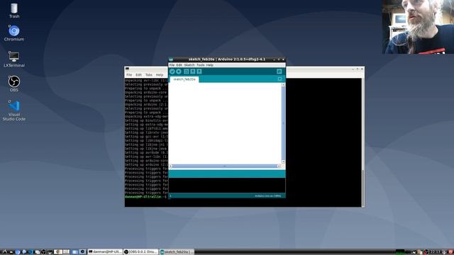Open the terminal window Tabs menu
Image resolution: width=454 pixels, height=255 pixels.
tap(148, 74)
